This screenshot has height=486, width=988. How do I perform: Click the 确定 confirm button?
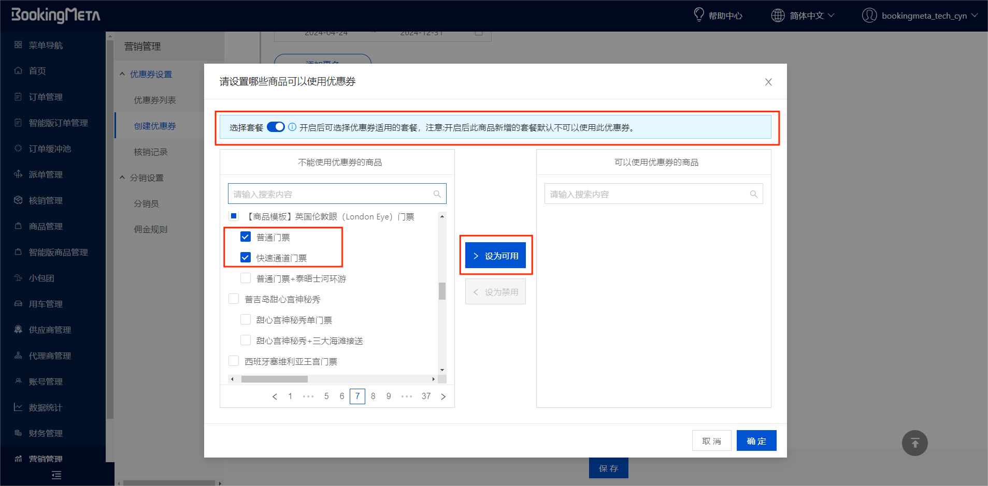pyautogui.click(x=756, y=441)
